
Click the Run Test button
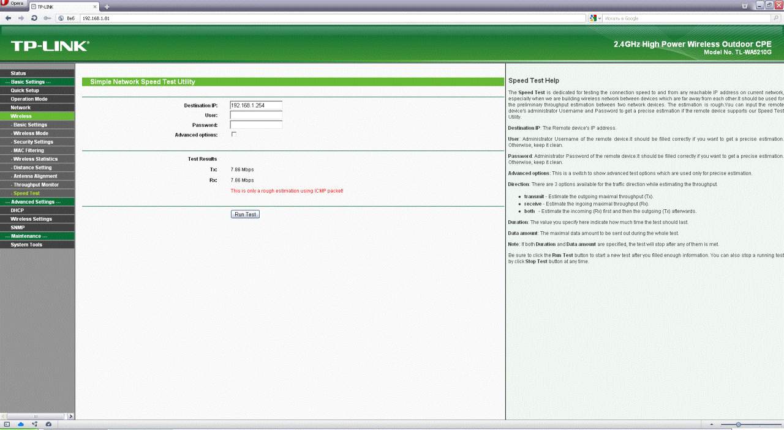(x=245, y=214)
